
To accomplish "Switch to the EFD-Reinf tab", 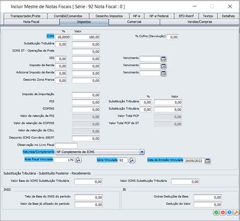I will point(186,16).
